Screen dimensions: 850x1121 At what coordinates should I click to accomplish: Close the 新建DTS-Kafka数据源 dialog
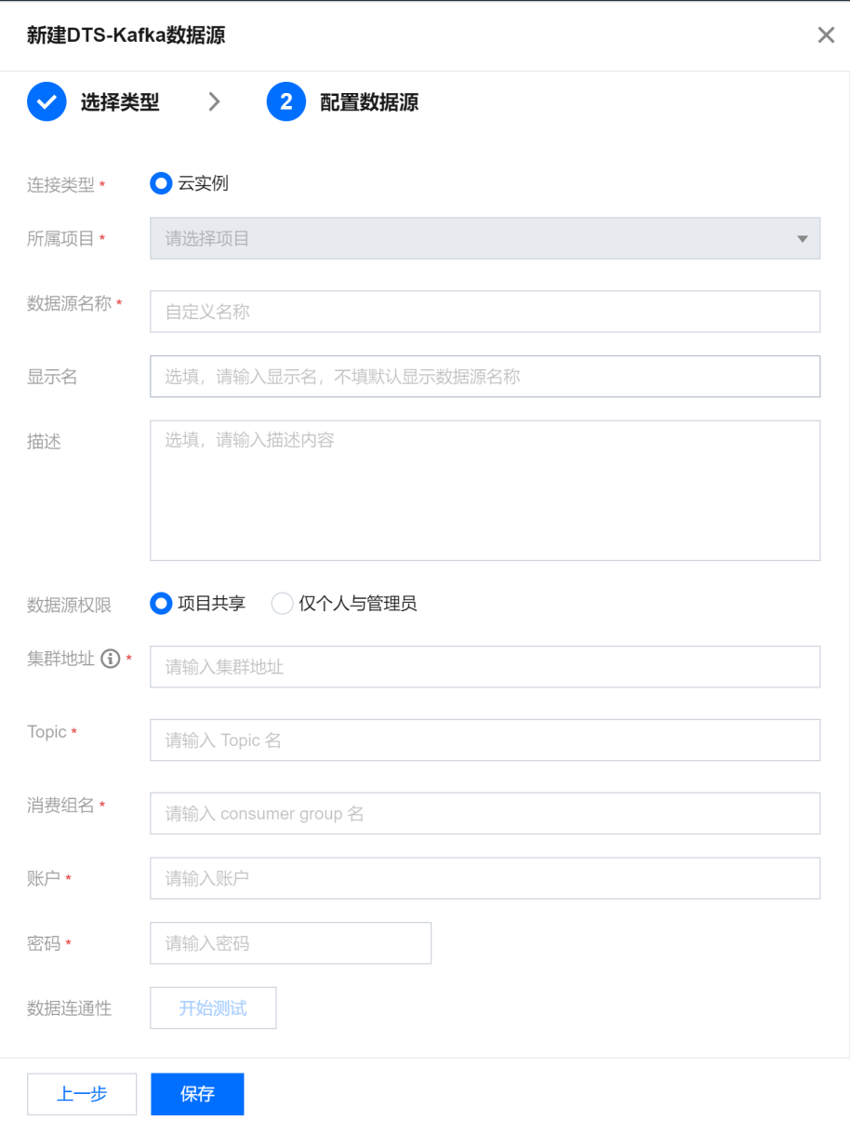(826, 35)
